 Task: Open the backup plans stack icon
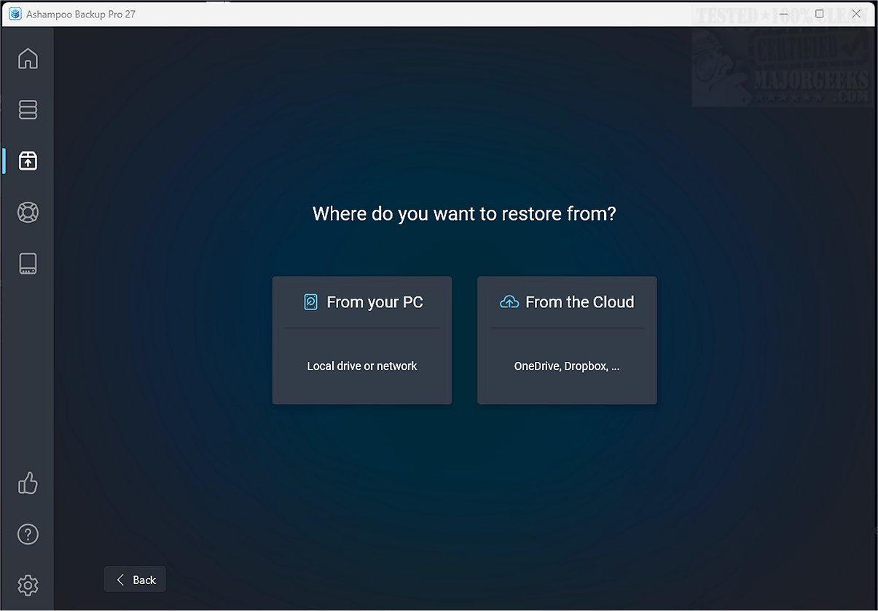28,109
